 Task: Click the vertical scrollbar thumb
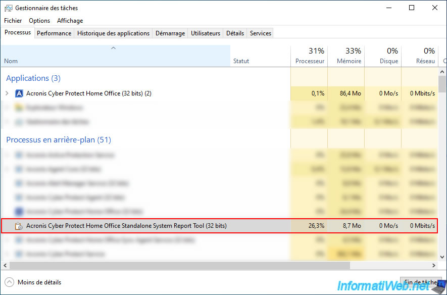pos(442,84)
